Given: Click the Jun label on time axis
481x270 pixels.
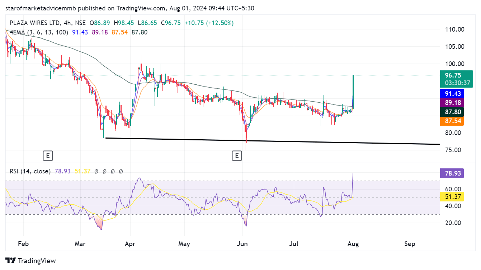Looking at the screenshot, I should tap(242, 244).
